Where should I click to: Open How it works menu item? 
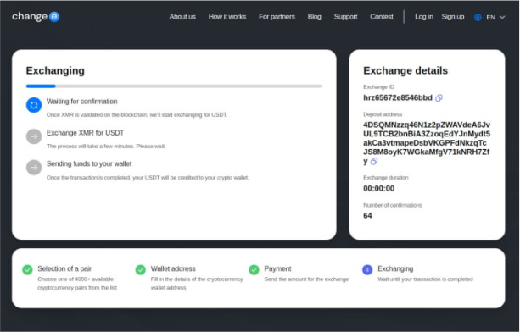[x=227, y=17]
